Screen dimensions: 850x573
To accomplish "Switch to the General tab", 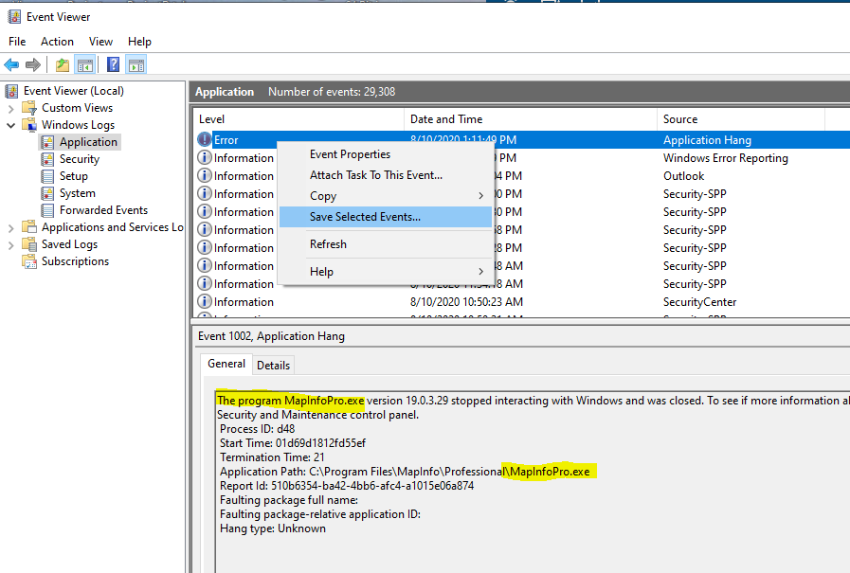I will click(226, 364).
